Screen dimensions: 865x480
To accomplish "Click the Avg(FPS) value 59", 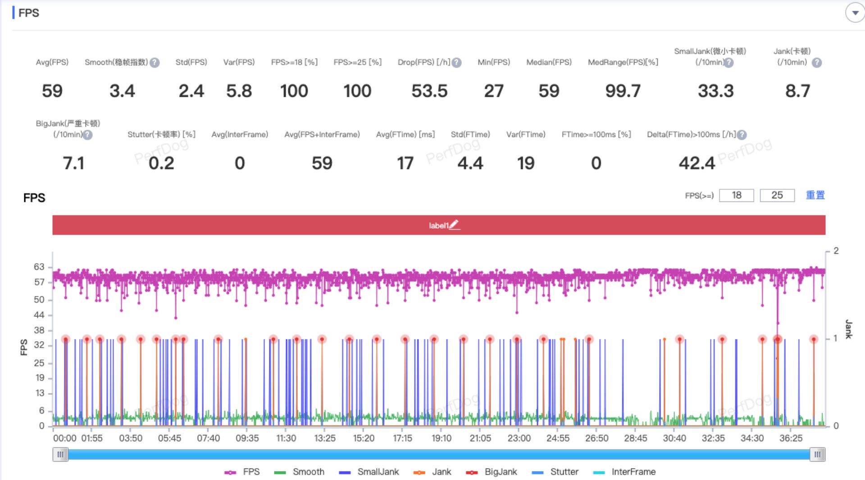I will point(52,91).
